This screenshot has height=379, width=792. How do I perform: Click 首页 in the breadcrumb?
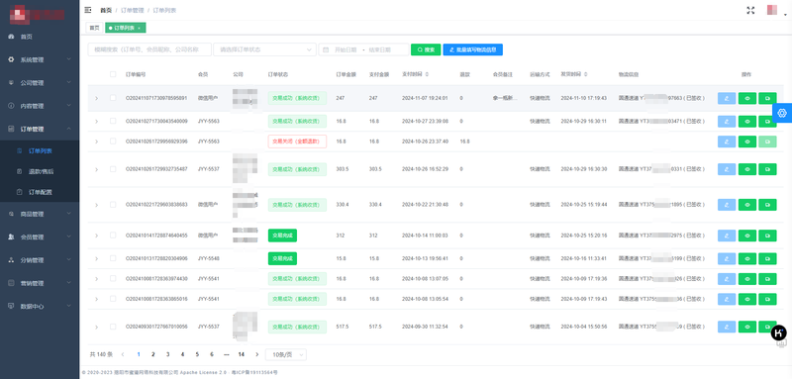pos(106,10)
